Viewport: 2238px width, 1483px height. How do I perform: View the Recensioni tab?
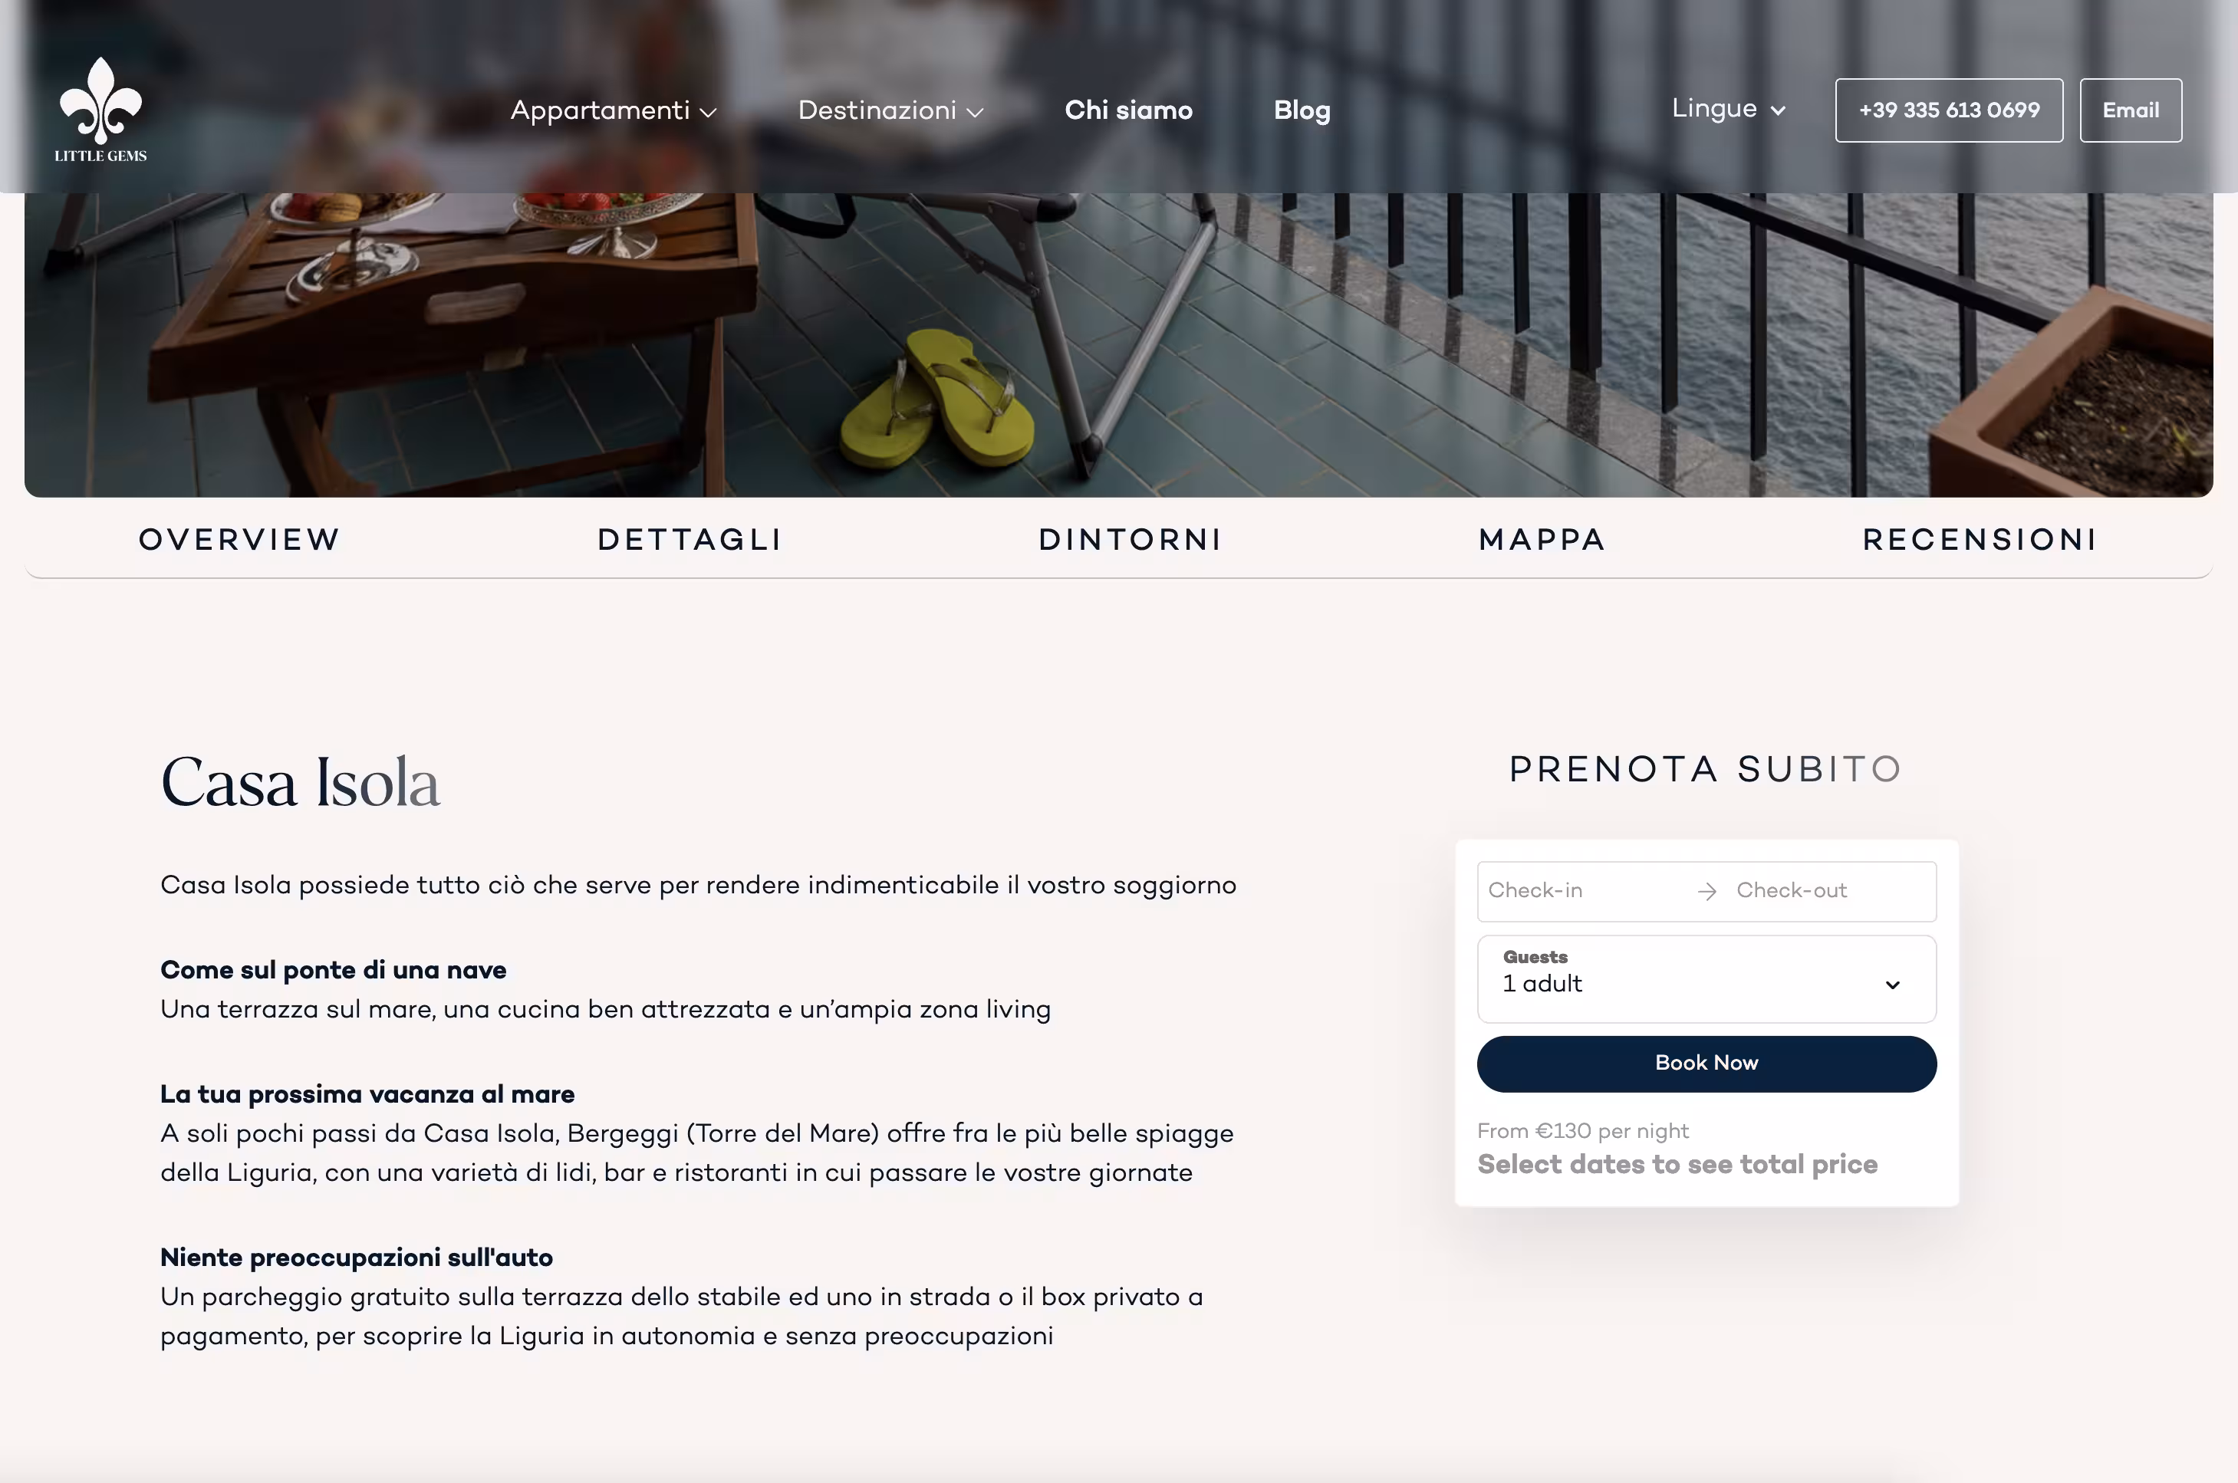tap(1980, 539)
